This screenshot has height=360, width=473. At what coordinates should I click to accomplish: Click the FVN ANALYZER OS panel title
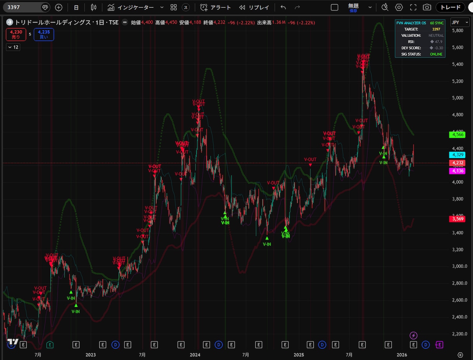coord(412,23)
